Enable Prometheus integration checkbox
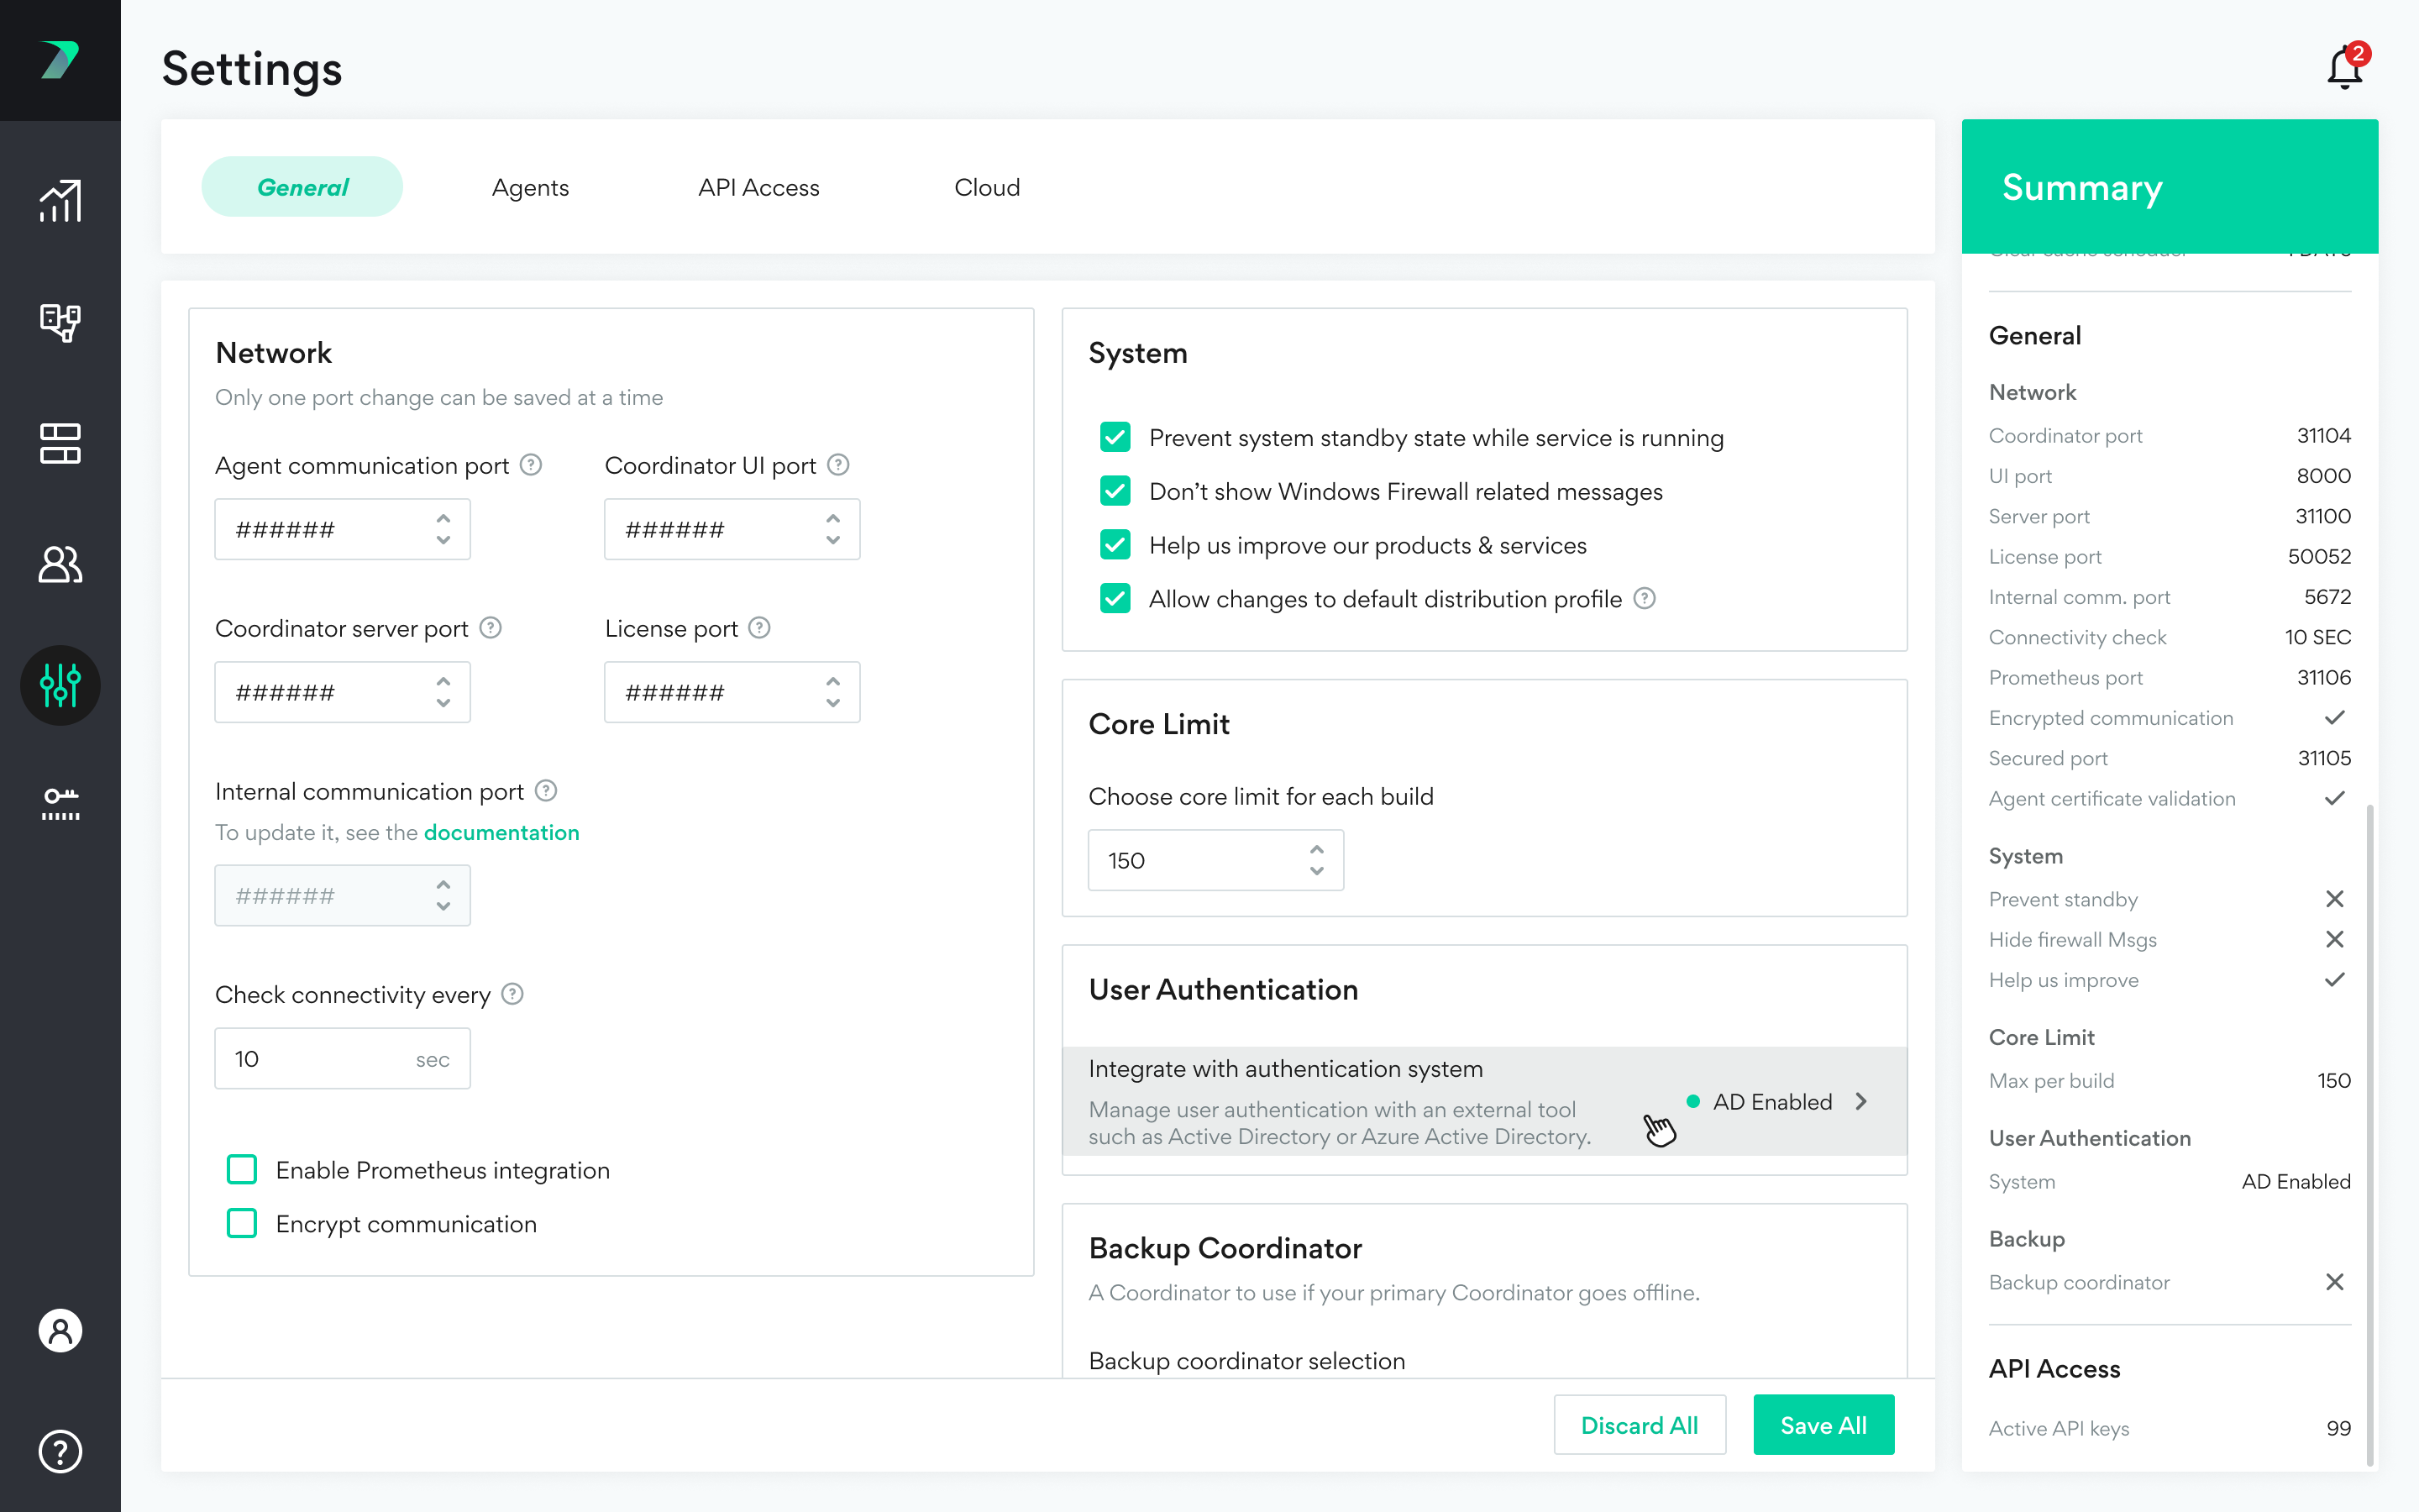The width and height of the screenshot is (2419, 1512). click(242, 1169)
